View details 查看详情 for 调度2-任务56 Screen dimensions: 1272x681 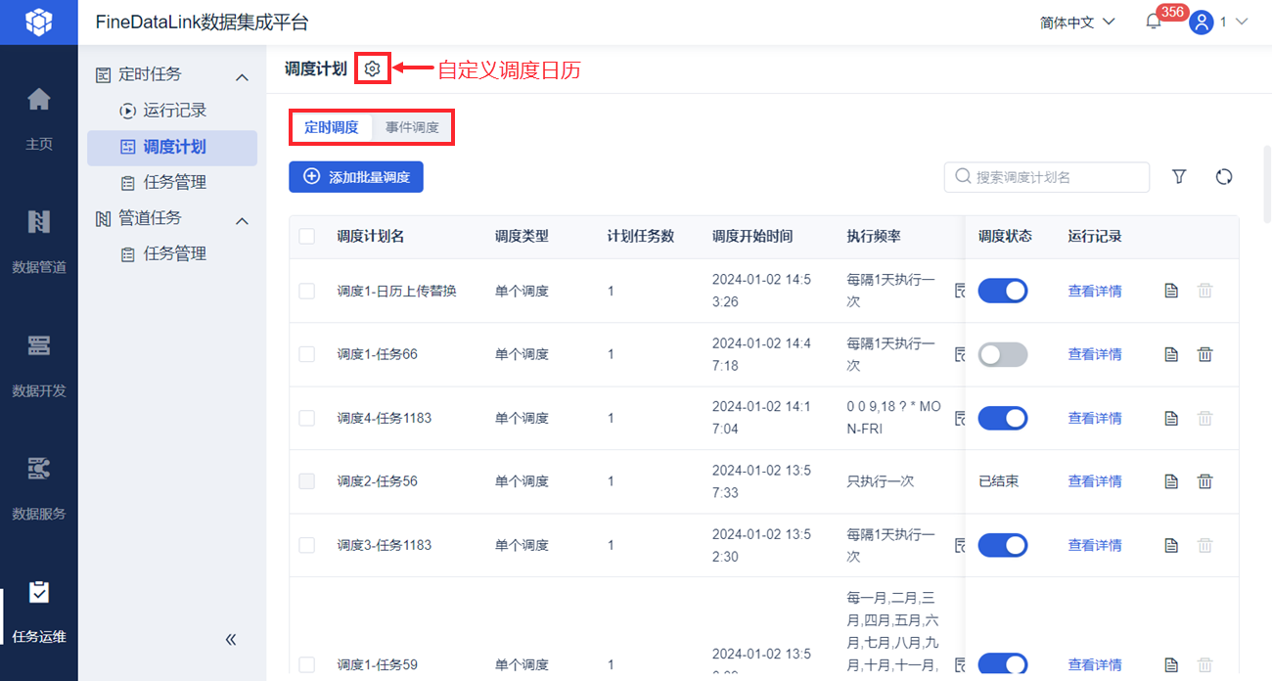point(1095,481)
